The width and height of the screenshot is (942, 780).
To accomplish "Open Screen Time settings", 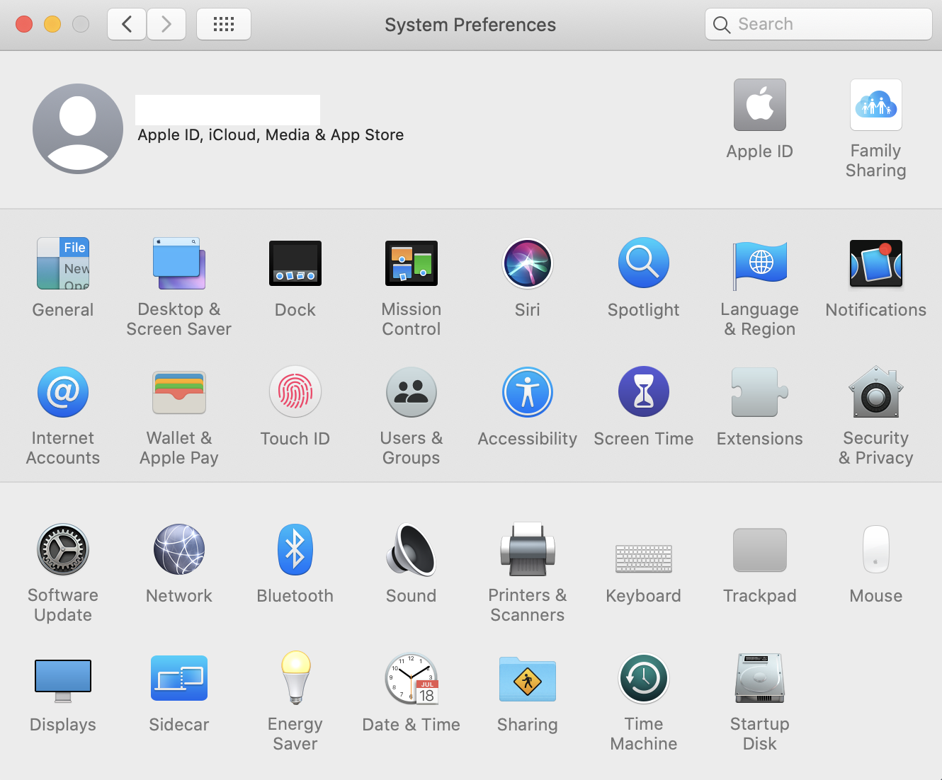I will point(643,391).
